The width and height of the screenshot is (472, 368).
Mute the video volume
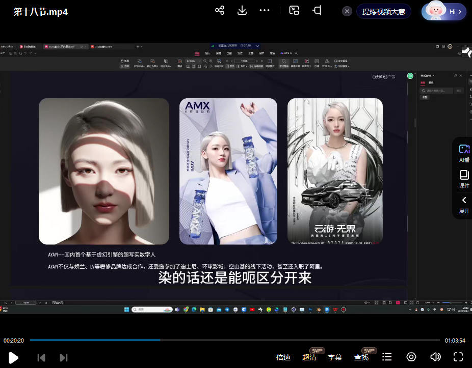[x=435, y=357]
